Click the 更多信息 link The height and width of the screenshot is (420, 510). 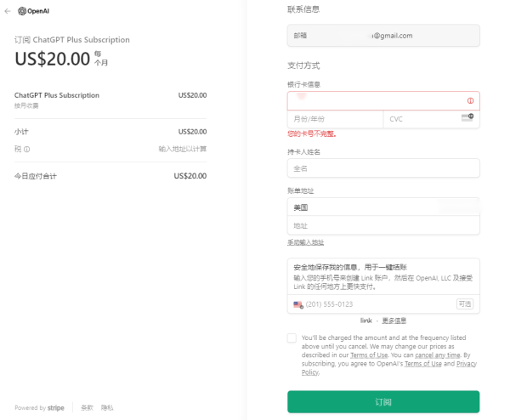point(394,321)
